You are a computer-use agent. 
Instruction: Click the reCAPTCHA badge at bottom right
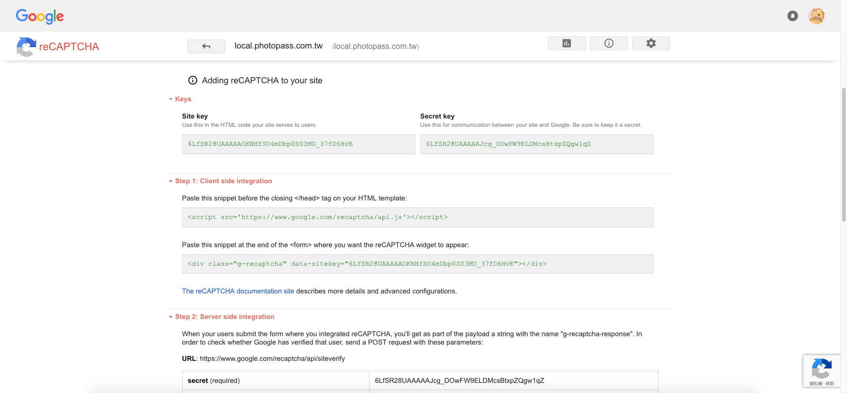pyautogui.click(x=821, y=371)
